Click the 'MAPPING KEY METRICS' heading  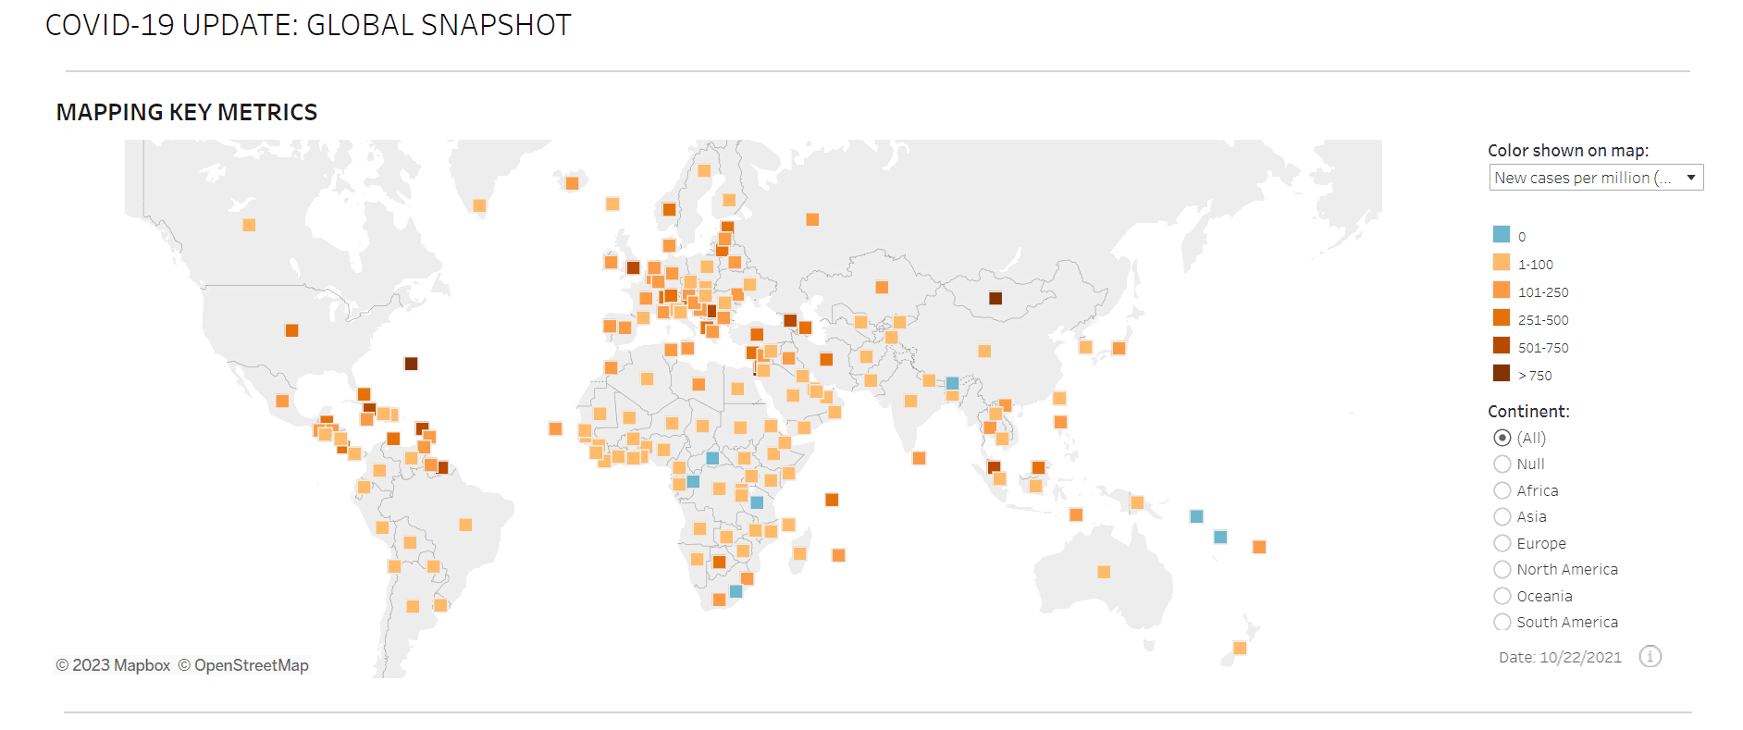coord(187,112)
